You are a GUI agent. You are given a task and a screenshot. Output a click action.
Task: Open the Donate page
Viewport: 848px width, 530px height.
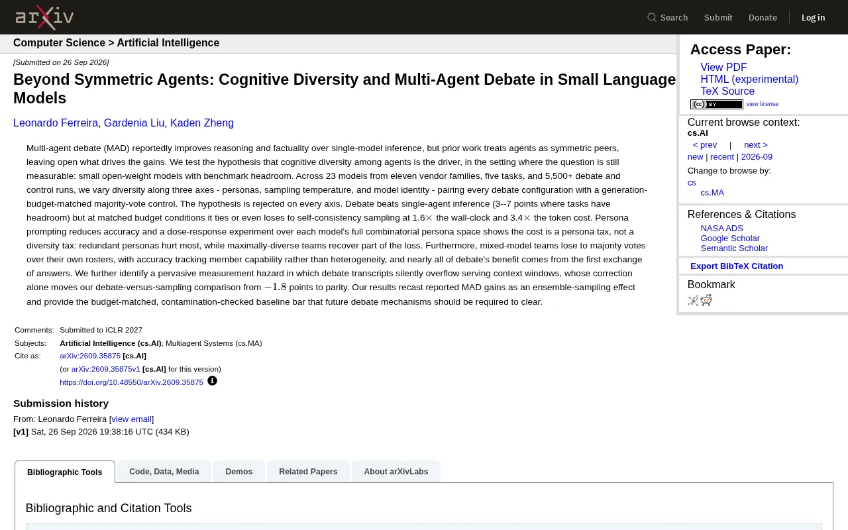(x=763, y=17)
